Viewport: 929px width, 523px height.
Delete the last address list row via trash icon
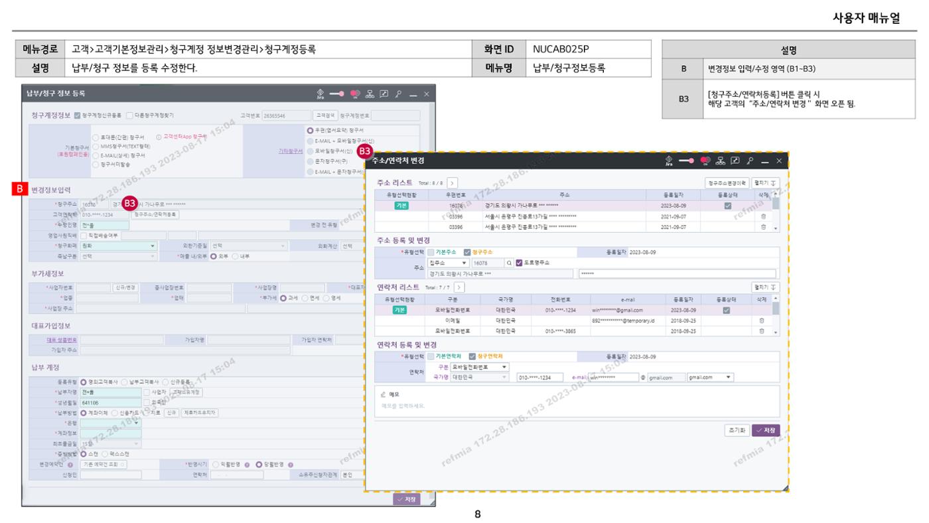[764, 227]
